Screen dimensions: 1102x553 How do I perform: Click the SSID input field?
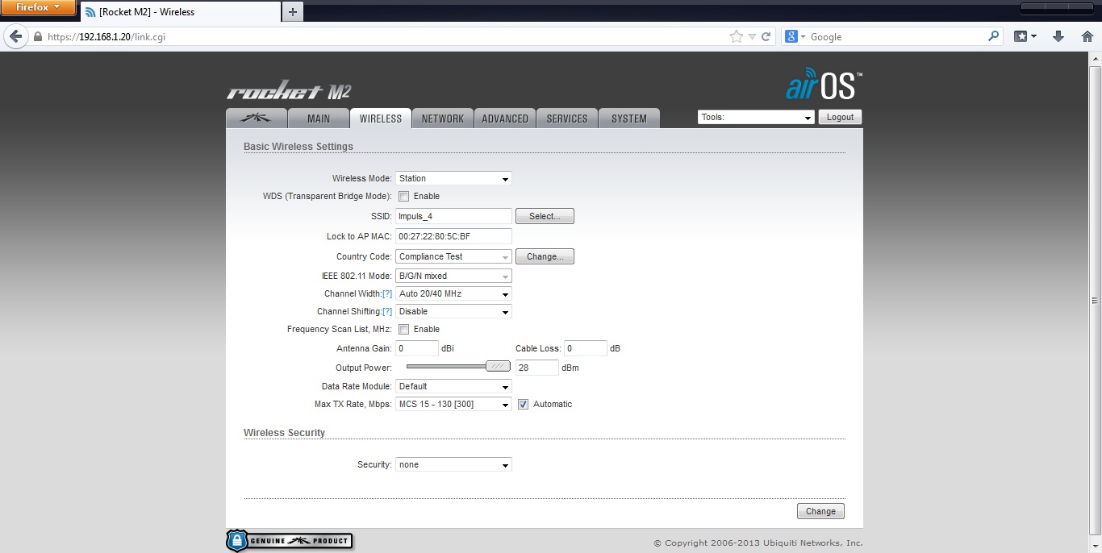453,216
